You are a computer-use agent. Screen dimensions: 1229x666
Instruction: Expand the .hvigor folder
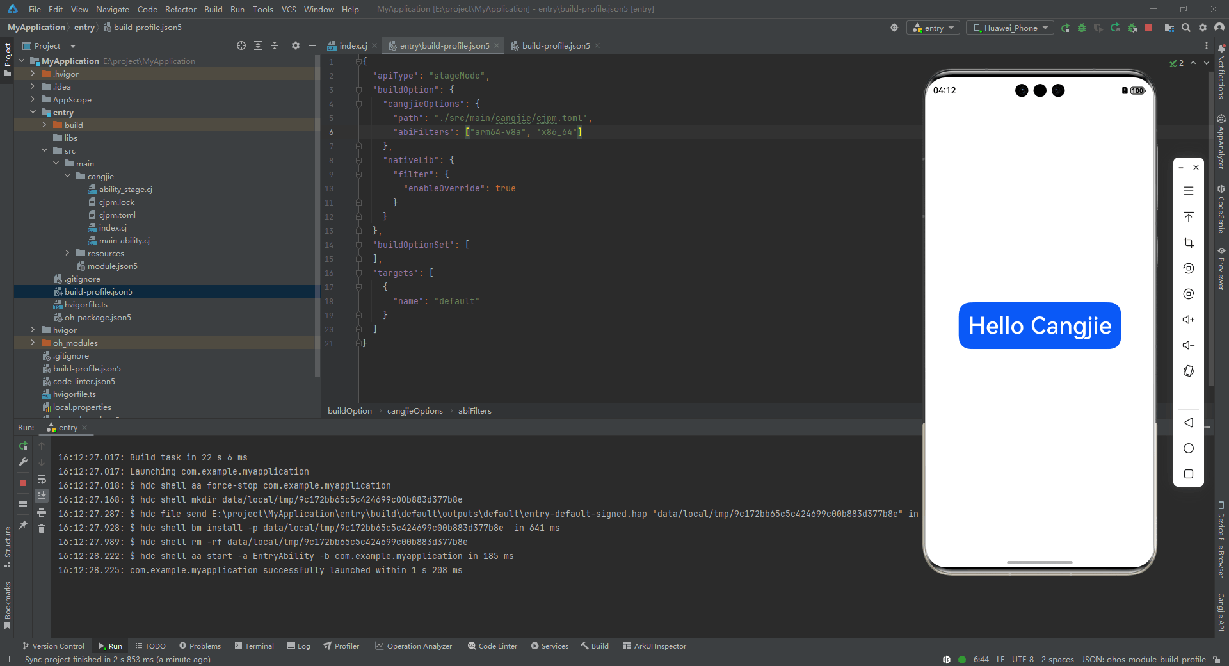[33, 74]
